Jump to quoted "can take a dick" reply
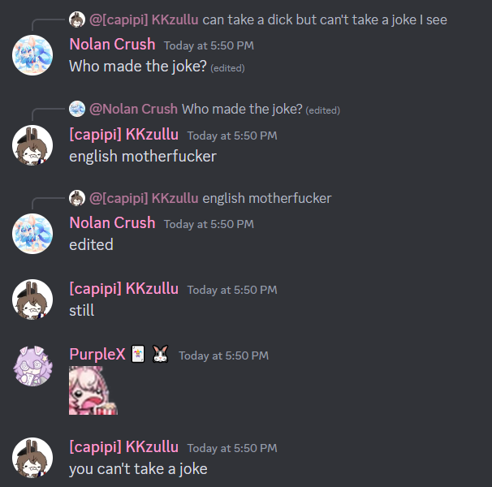492x487 pixels. tap(325, 19)
